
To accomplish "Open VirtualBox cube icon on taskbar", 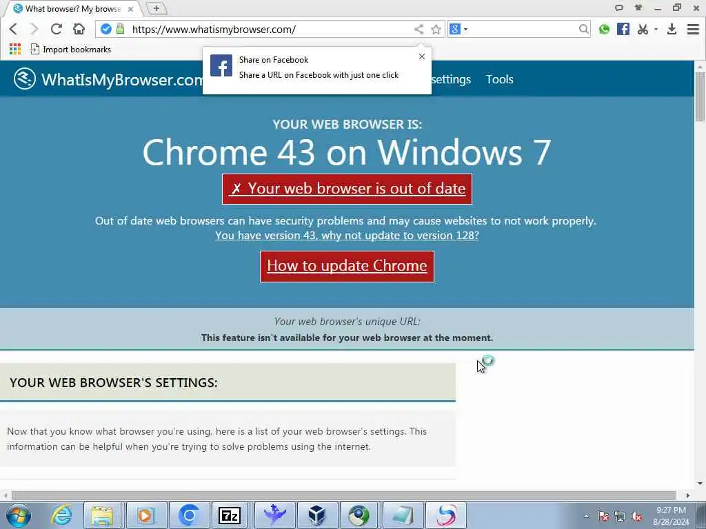I will point(316,515).
